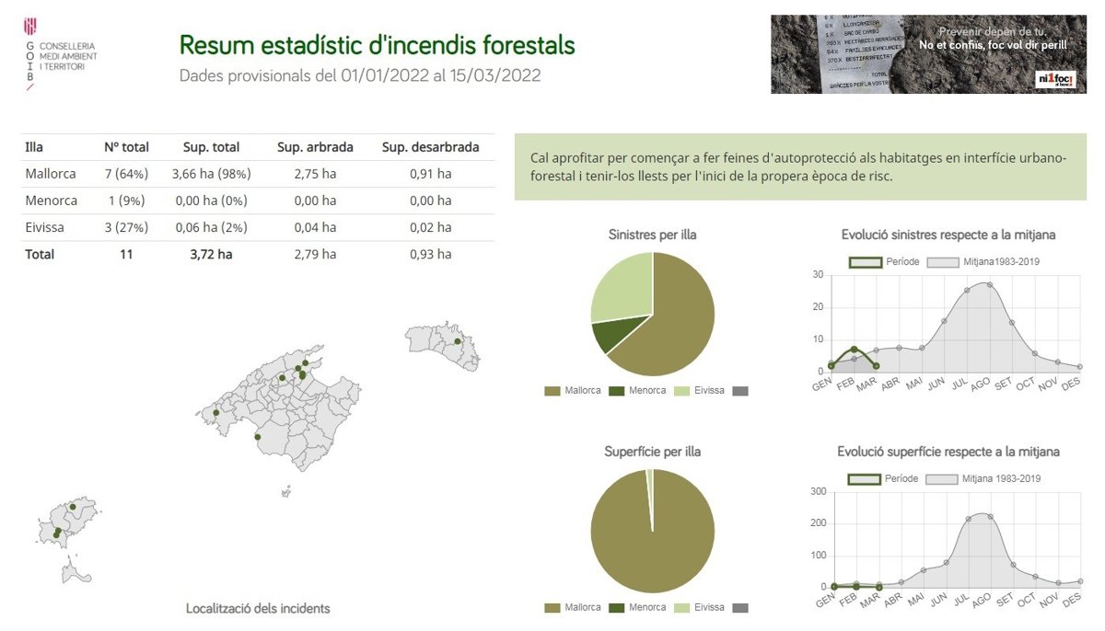The width and height of the screenshot is (1105, 631).
Task: Select the southernmost incident marker on Mallorca
Action: point(258,437)
